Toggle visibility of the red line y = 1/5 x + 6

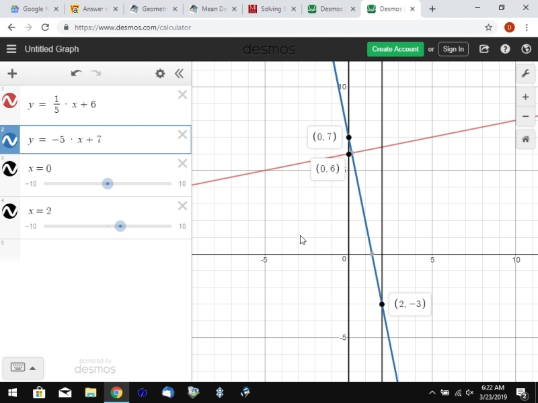point(10,101)
